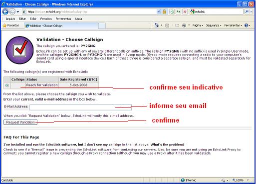Maximize the Internet Explorer window

tap(246, 4)
